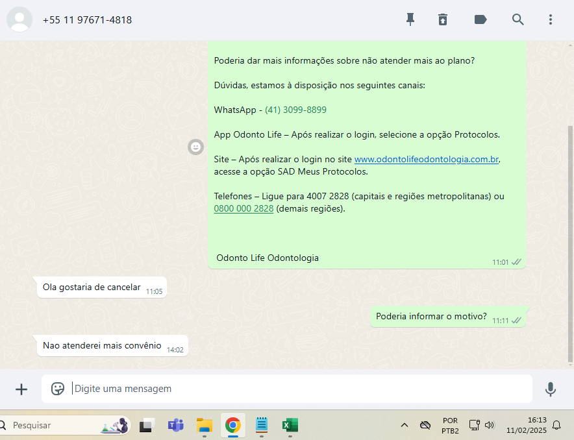574x440 pixels.
Task: Expand hidden system tray icons chevron
Action: (405, 425)
